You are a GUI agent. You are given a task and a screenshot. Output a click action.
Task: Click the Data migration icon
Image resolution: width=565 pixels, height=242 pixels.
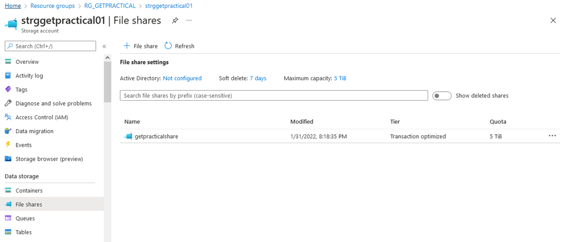point(8,131)
